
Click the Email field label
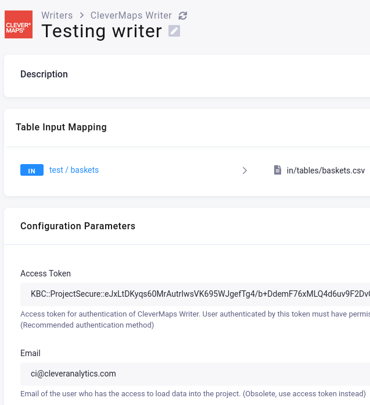click(30, 353)
